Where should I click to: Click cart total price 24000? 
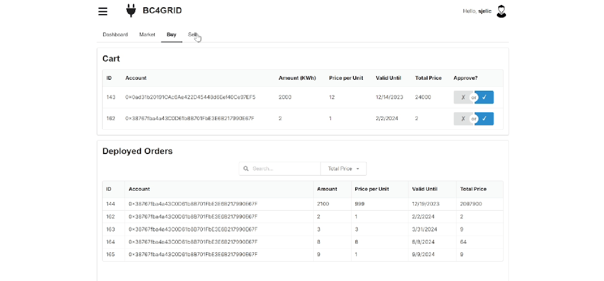coord(423,97)
